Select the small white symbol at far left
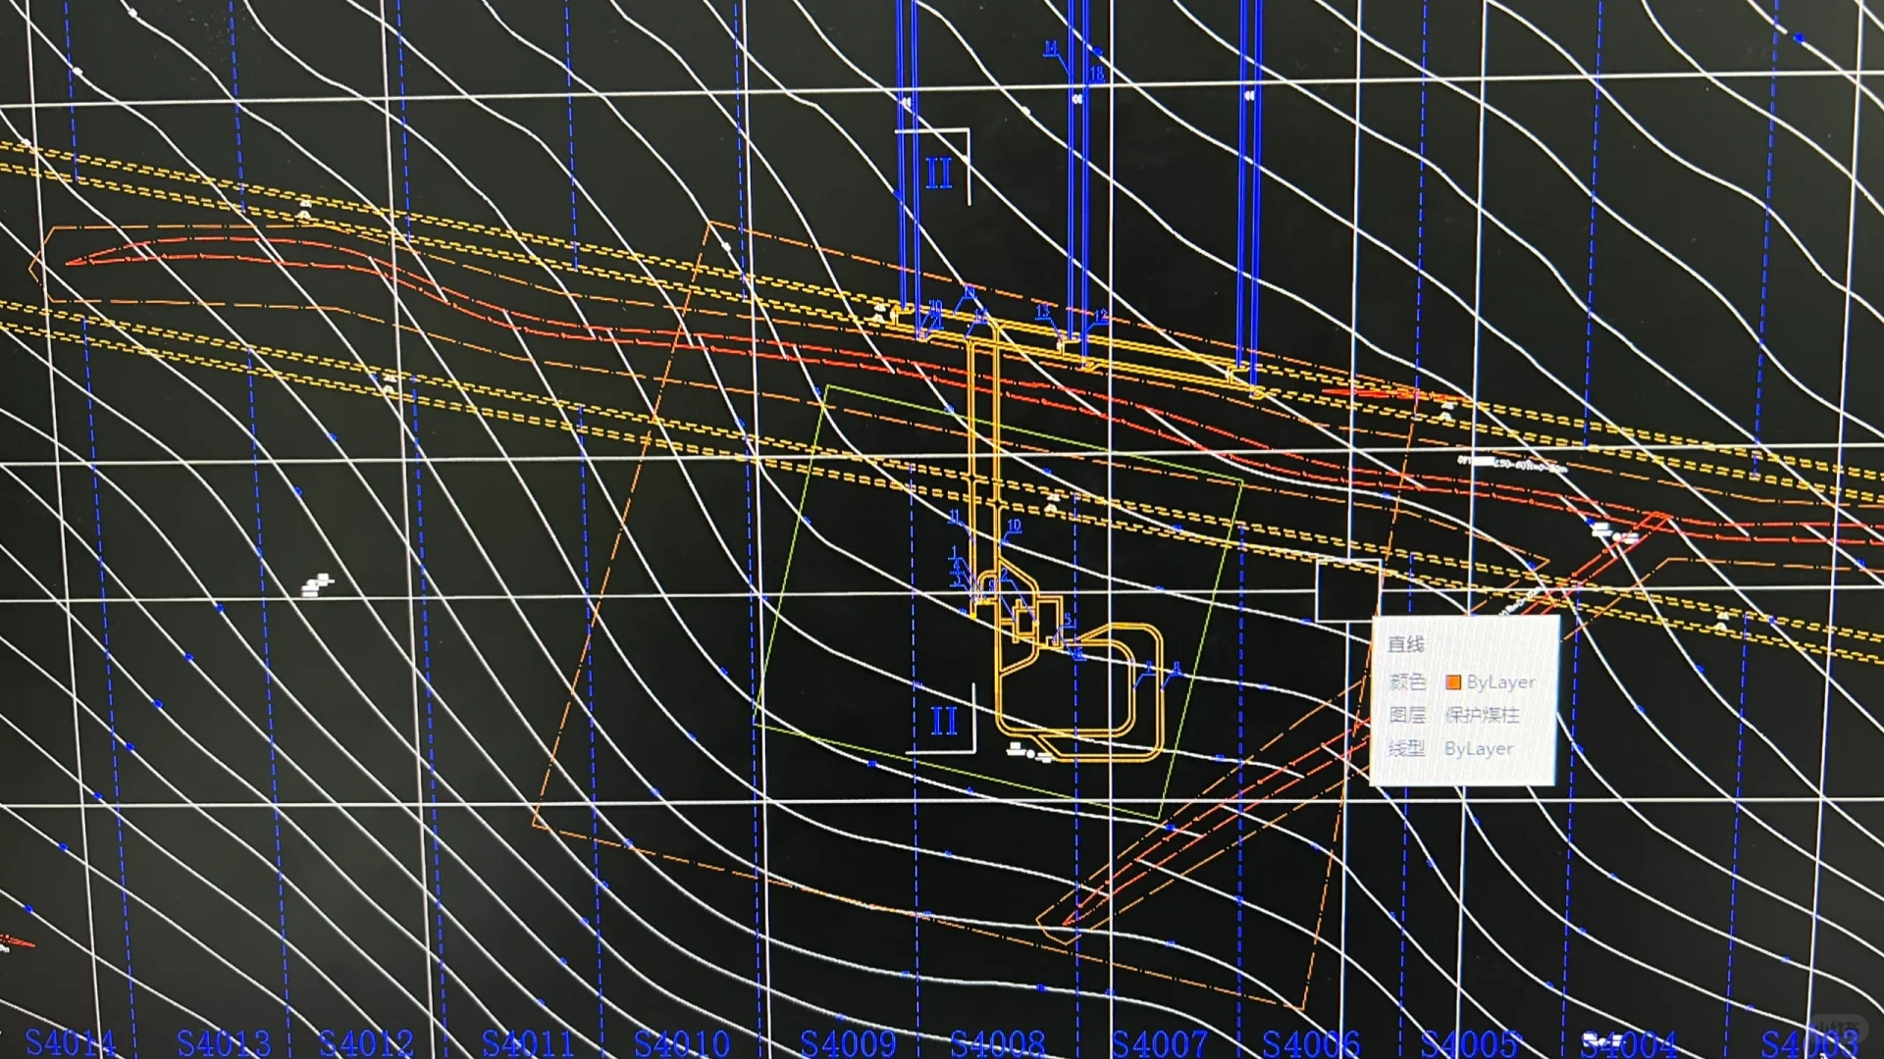1884x1059 pixels. click(316, 585)
